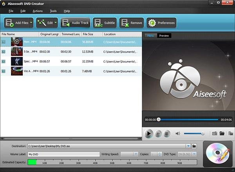Expand the DVD Type dropdown

click(x=194, y=154)
